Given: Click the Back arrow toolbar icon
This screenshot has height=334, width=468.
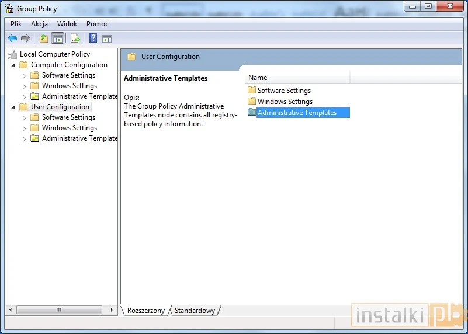Looking at the screenshot, I should (x=12, y=39).
